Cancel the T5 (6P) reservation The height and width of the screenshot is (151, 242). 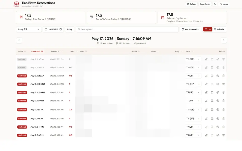pos(218,92)
